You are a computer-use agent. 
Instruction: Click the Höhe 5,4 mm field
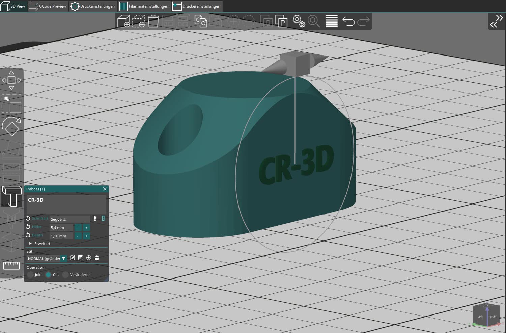pyautogui.click(x=61, y=228)
